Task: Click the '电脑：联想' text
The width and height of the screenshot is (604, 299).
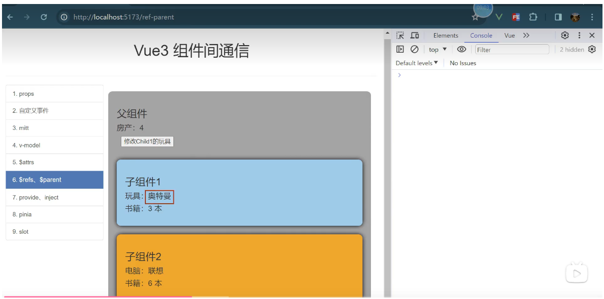Action: (144, 271)
